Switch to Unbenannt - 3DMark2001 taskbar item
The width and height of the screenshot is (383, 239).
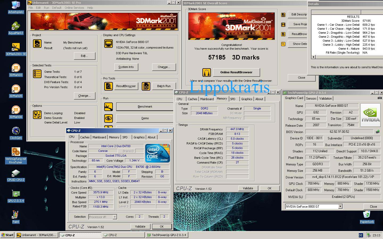(x=37, y=235)
